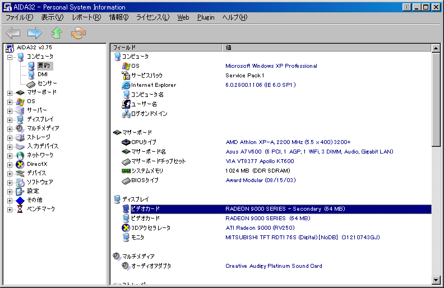Click the システムメモリ memory icon
The height and width of the screenshot is (288, 444).
click(x=126, y=170)
